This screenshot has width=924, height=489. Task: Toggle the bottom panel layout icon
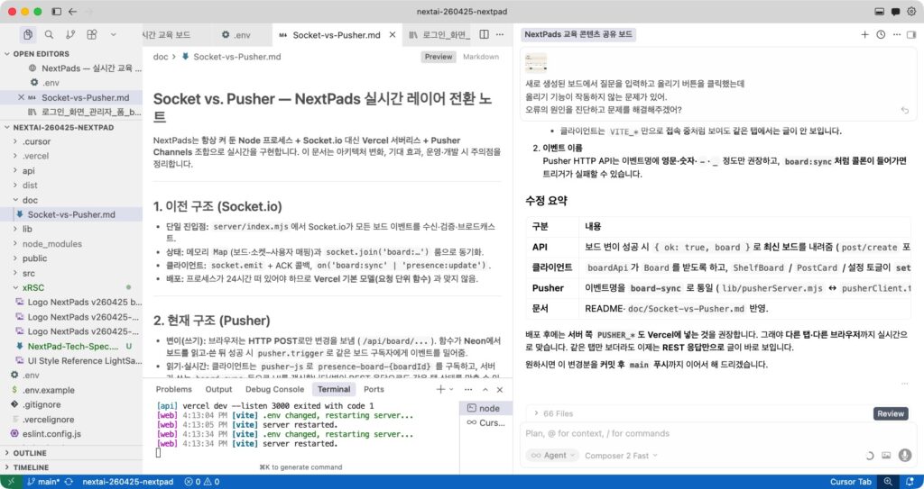879,11
